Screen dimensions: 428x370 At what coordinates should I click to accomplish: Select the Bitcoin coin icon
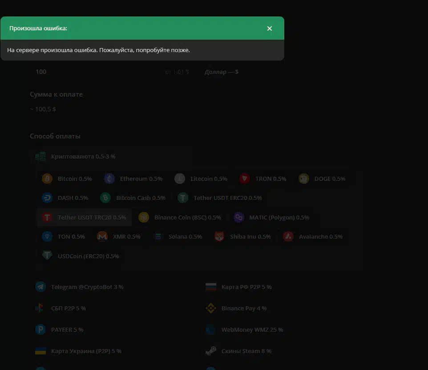47,179
